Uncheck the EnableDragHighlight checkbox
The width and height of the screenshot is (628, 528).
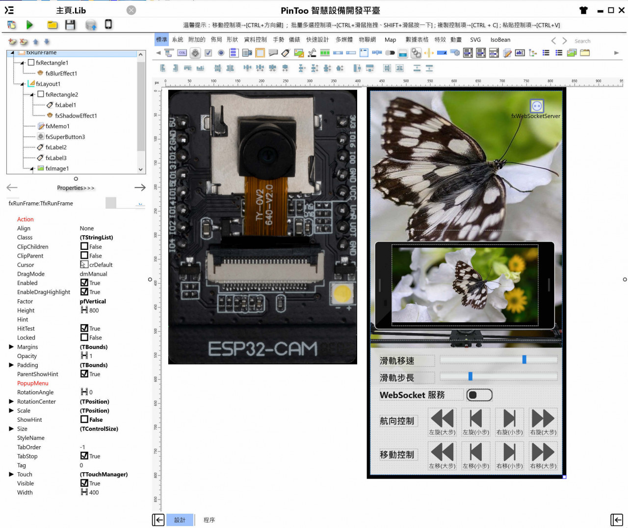[84, 292]
